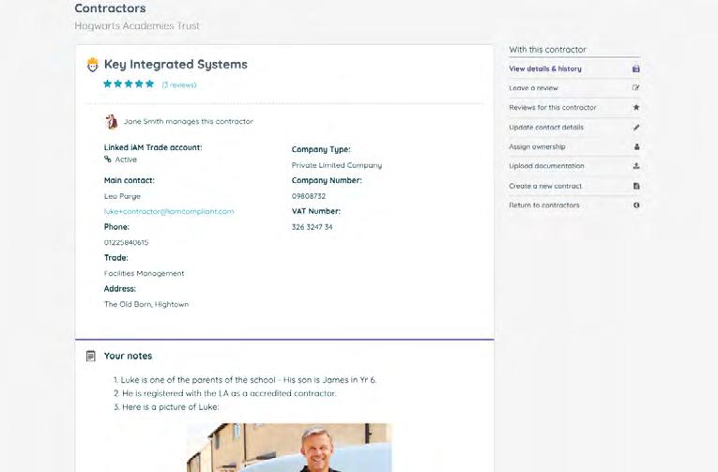Open Upload documentation

coord(546,166)
